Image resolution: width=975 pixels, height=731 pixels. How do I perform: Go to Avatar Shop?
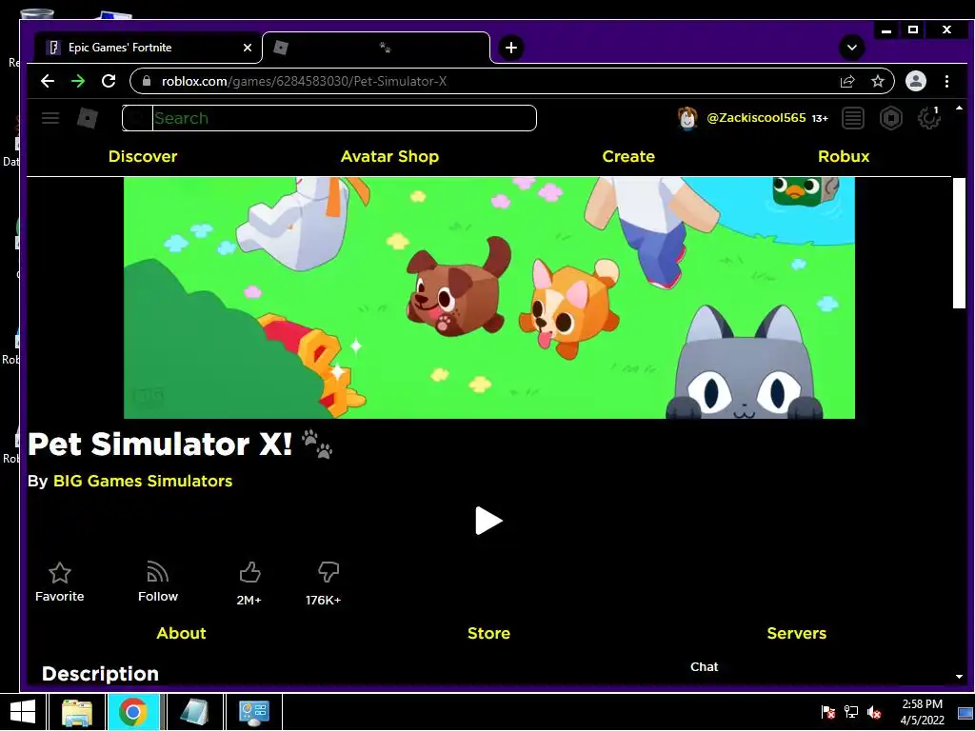point(389,157)
